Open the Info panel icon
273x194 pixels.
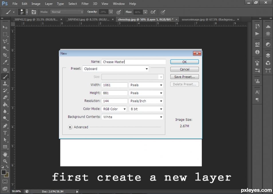[257, 52]
